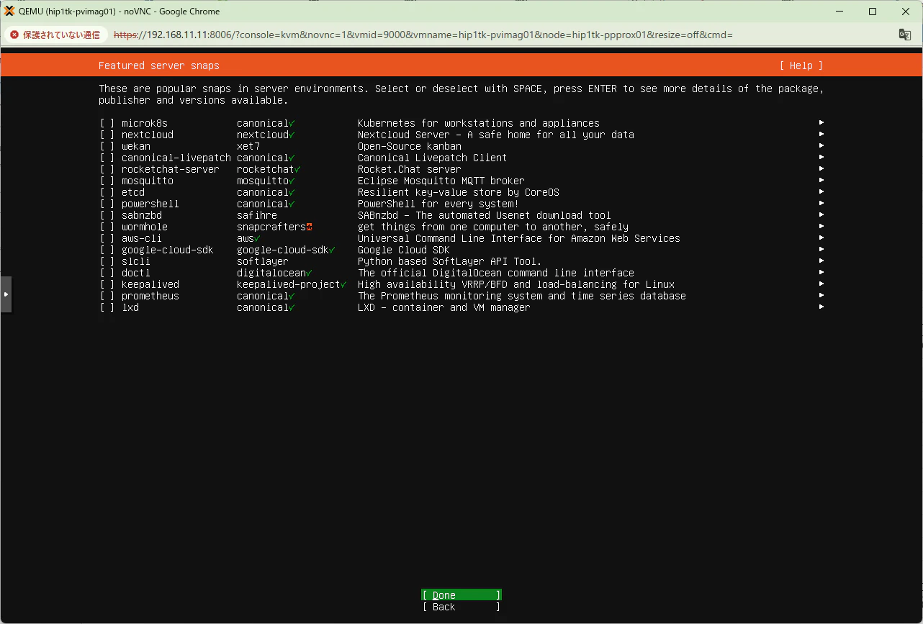The width and height of the screenshot is (923, 624).
Task: Check the lxd snap checkbox
Action: pos(107,307)
